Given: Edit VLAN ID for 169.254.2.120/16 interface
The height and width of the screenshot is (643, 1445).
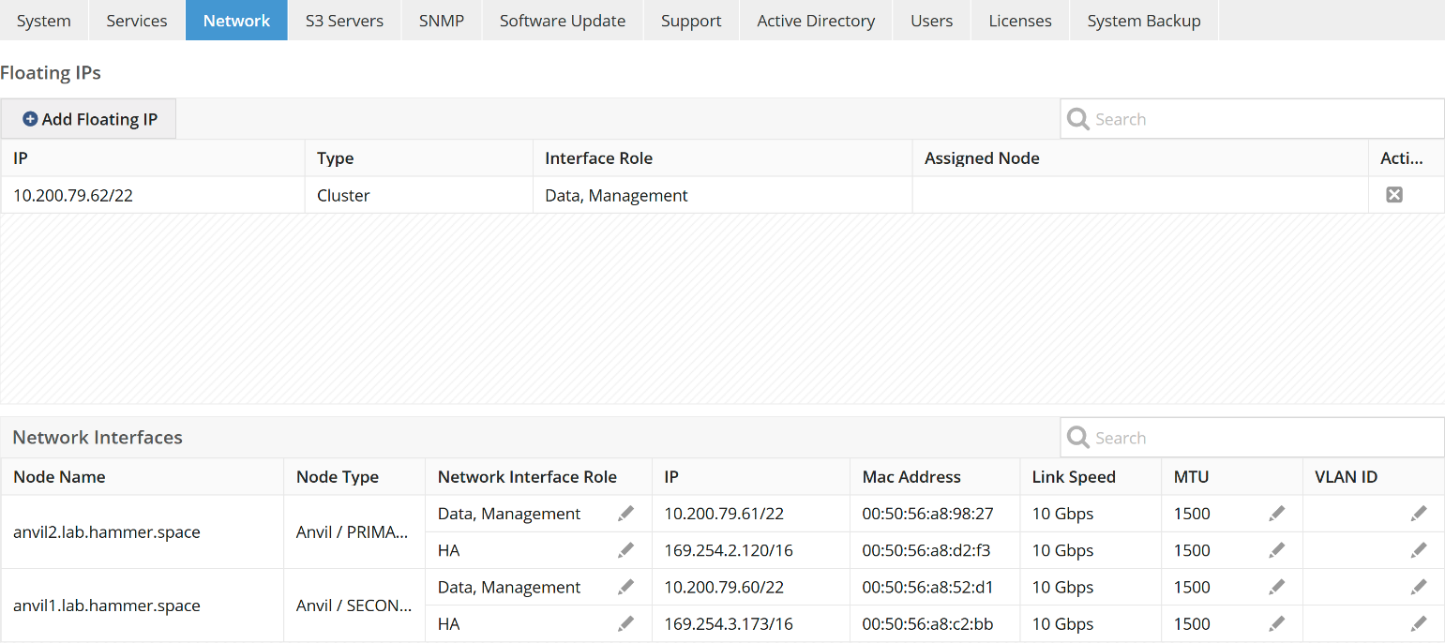Looking at the screenshot, I should pos(1419,550).
